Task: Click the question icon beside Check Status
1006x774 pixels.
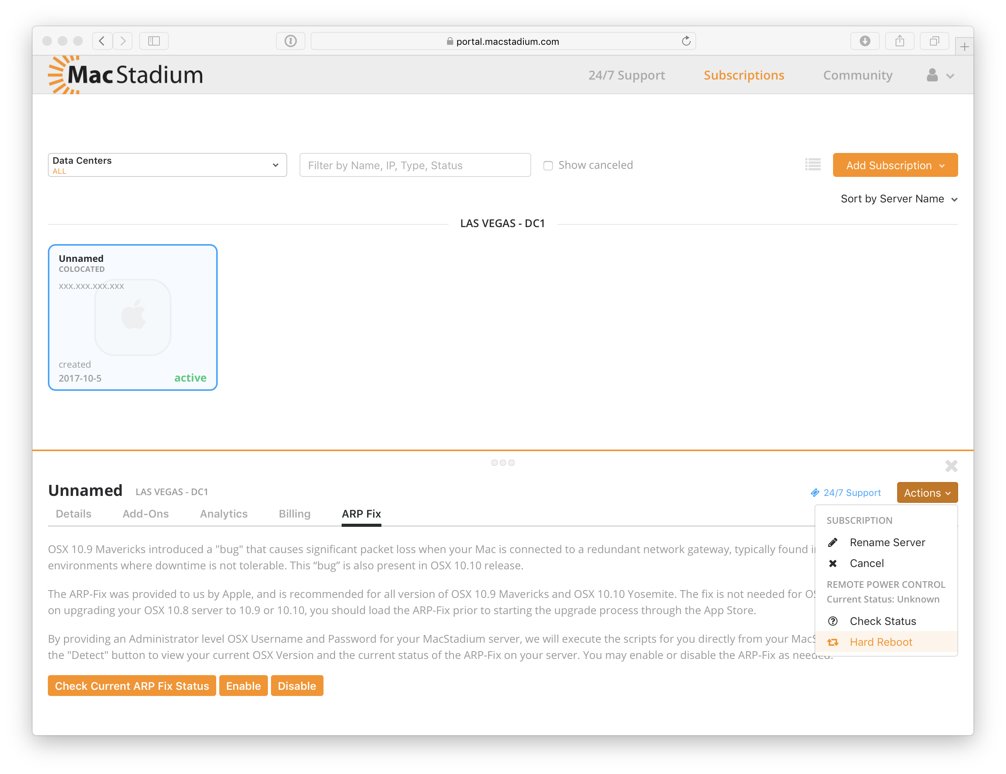Action: coord(832,621)
